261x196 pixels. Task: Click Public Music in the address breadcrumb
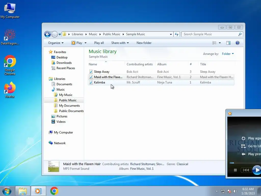(x=112, y=34)
